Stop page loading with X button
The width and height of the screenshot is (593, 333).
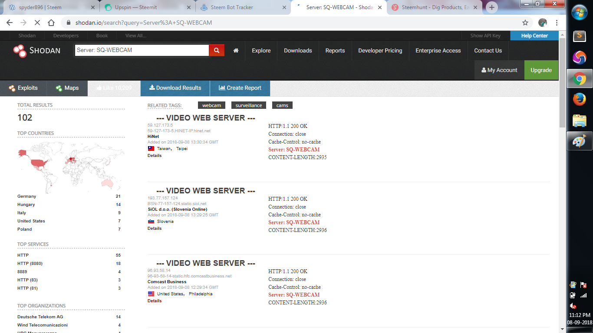[37, 23]
